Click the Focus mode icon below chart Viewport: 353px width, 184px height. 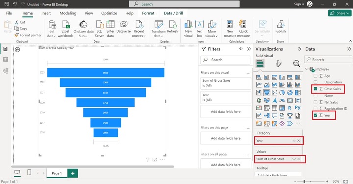pyautogui.click(x=155, y=159)
